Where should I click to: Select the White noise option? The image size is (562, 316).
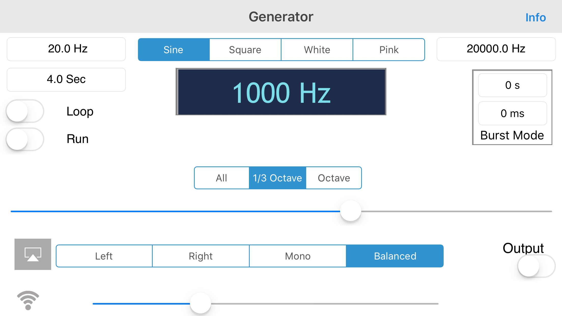point(317,50)
